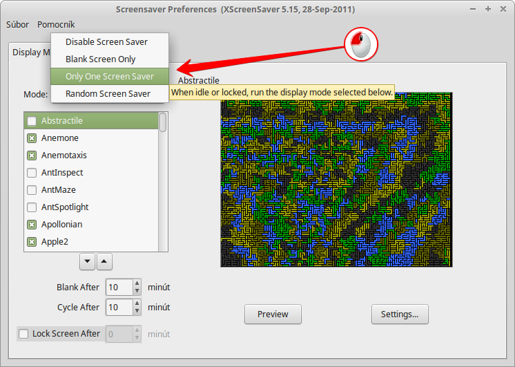Select Apollonian in the list
This screenshot has width=515, height=367.
coord(91,225)
